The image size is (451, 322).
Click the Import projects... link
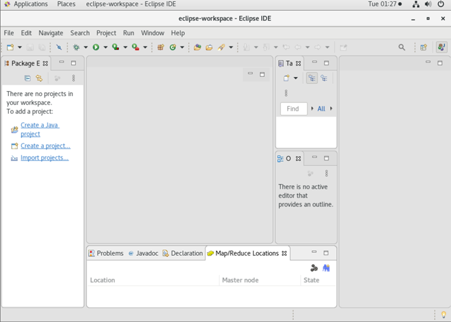(x=44, y=158)
